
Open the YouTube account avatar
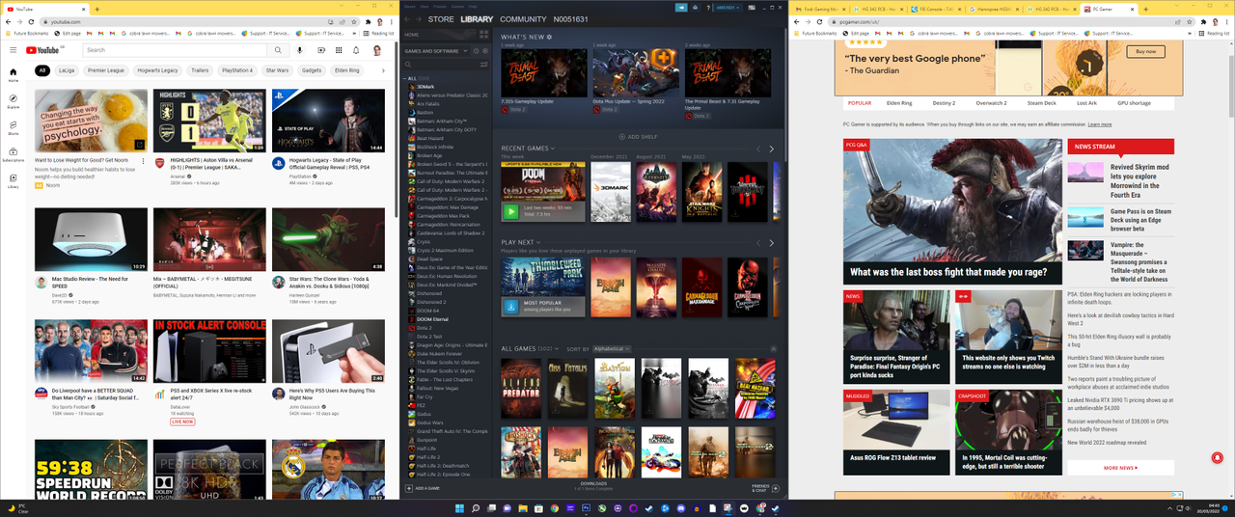pos(377,50)
